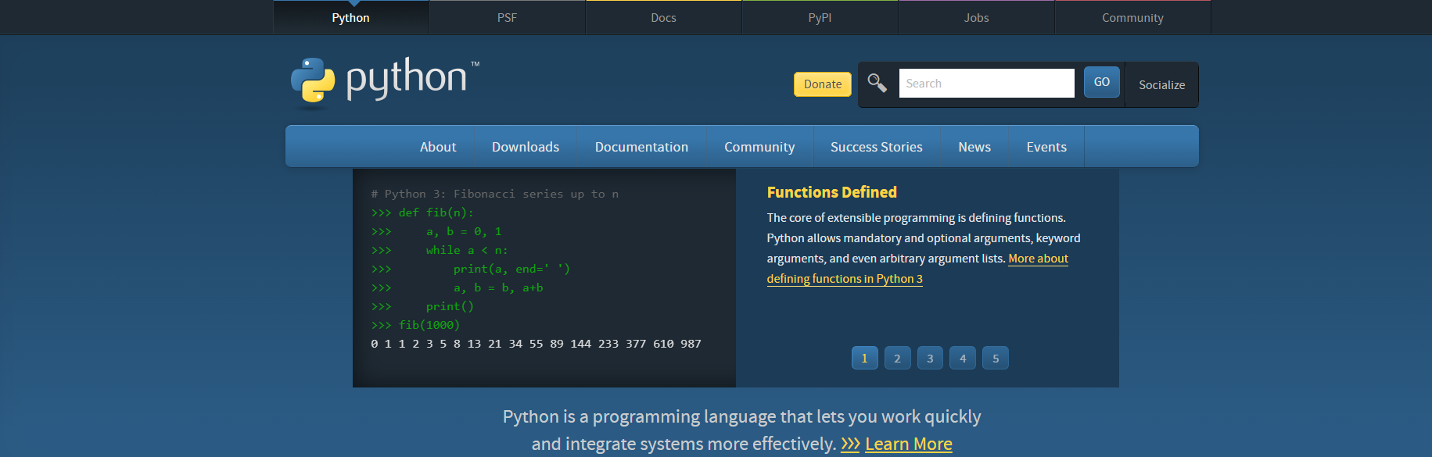
Task: Follow the Learn More link
Action: click(x=908, y=445)
